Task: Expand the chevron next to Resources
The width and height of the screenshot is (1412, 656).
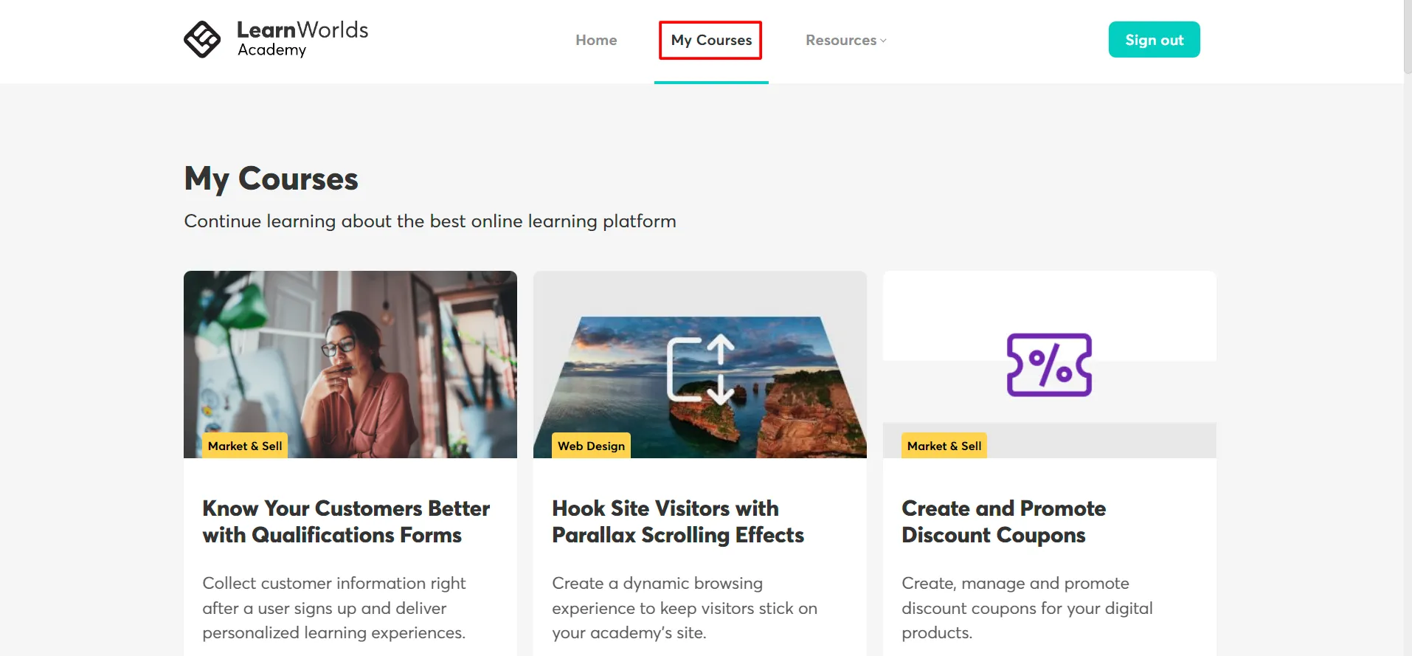Action: pos(883,41)
